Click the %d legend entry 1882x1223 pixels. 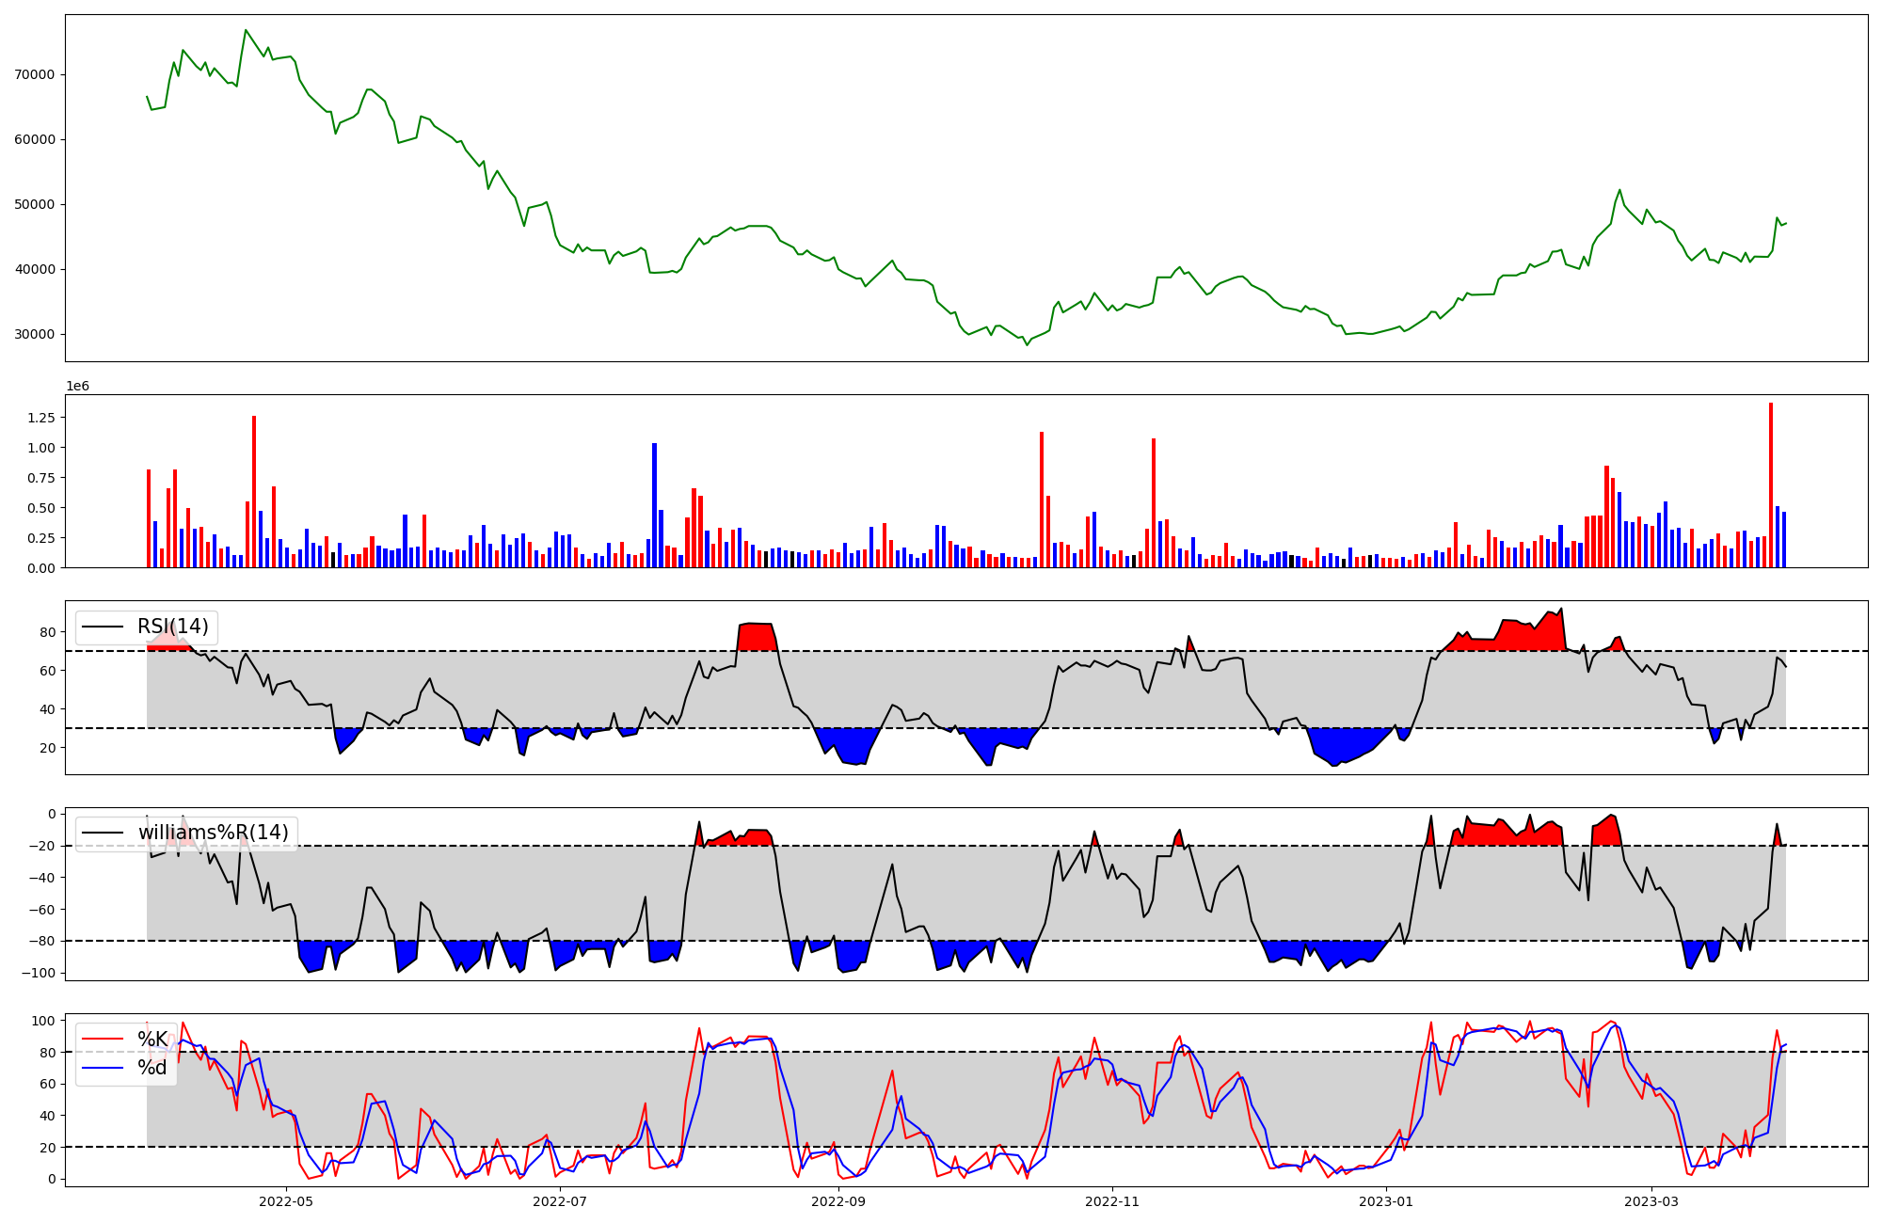(152, 1068)
